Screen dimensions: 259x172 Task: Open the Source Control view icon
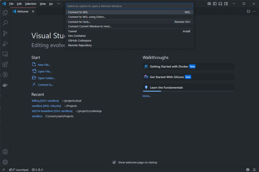coord(5,33)
